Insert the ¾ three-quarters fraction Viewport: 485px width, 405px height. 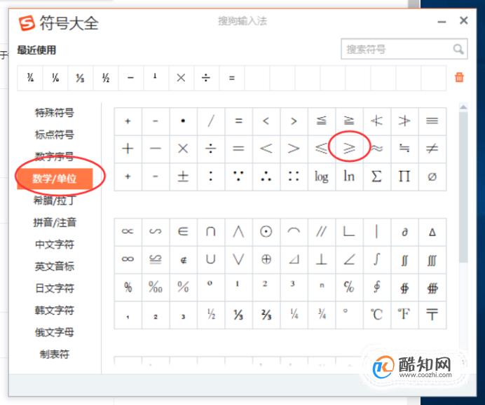point(322,315)
